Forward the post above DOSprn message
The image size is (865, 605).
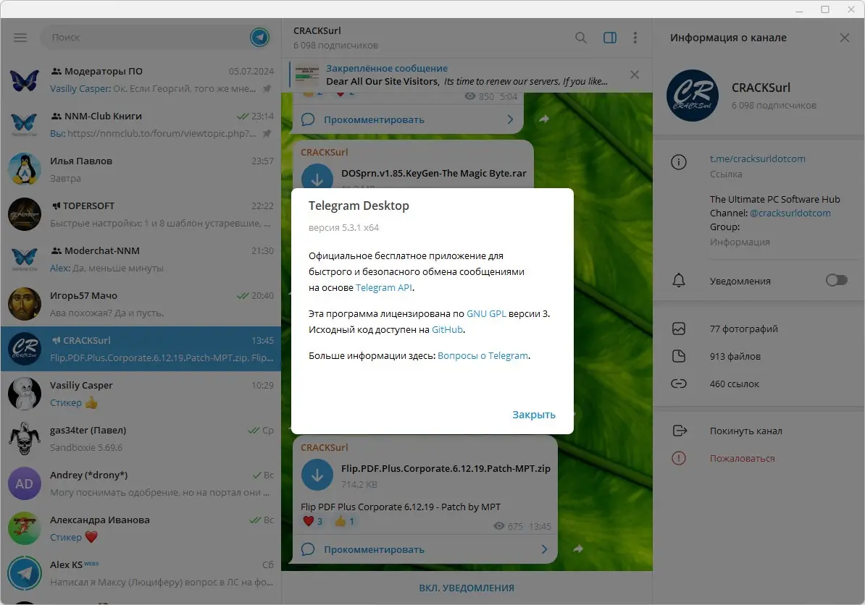pyautogui.click(x=544, y=119)
